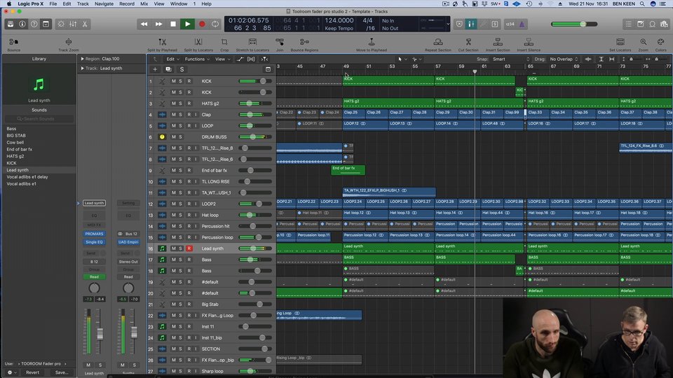The height and width of the screenshot is (378, 673).
Task: Click the Rewind transport button
Action: coord(144,24)
